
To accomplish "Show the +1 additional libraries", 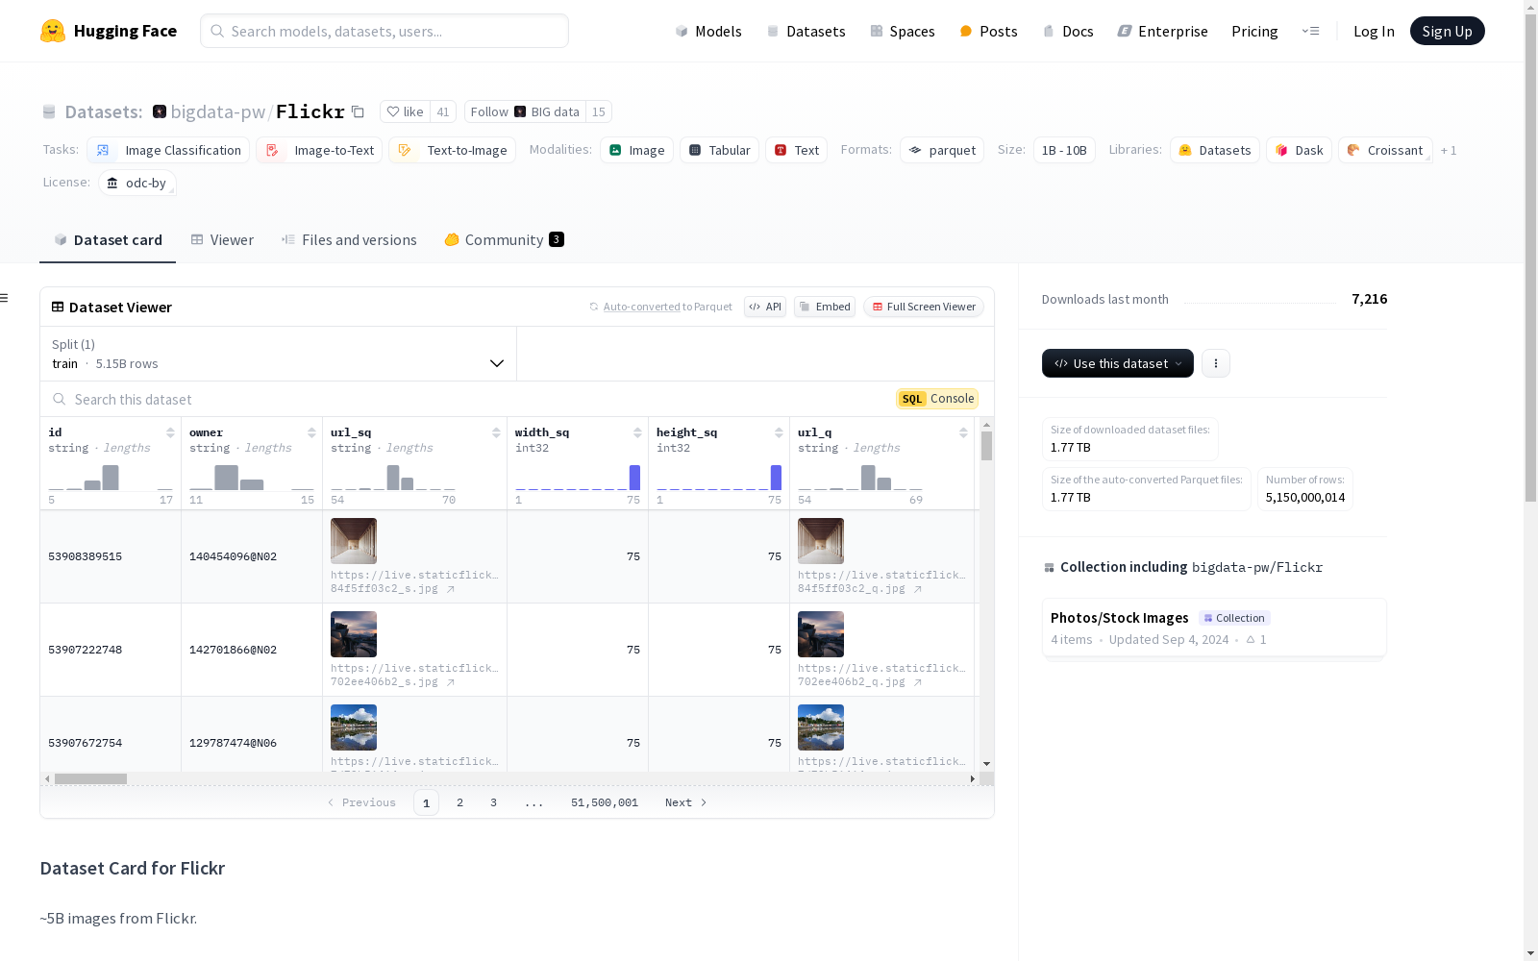I will point(1449,150).
